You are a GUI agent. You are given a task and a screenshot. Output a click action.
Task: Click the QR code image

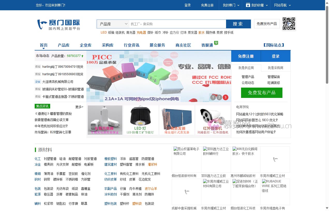[x=289, y=24]
